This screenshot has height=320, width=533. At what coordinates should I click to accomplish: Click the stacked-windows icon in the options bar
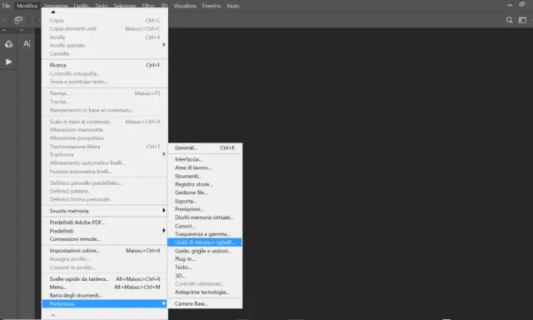(x=18, y=20)
